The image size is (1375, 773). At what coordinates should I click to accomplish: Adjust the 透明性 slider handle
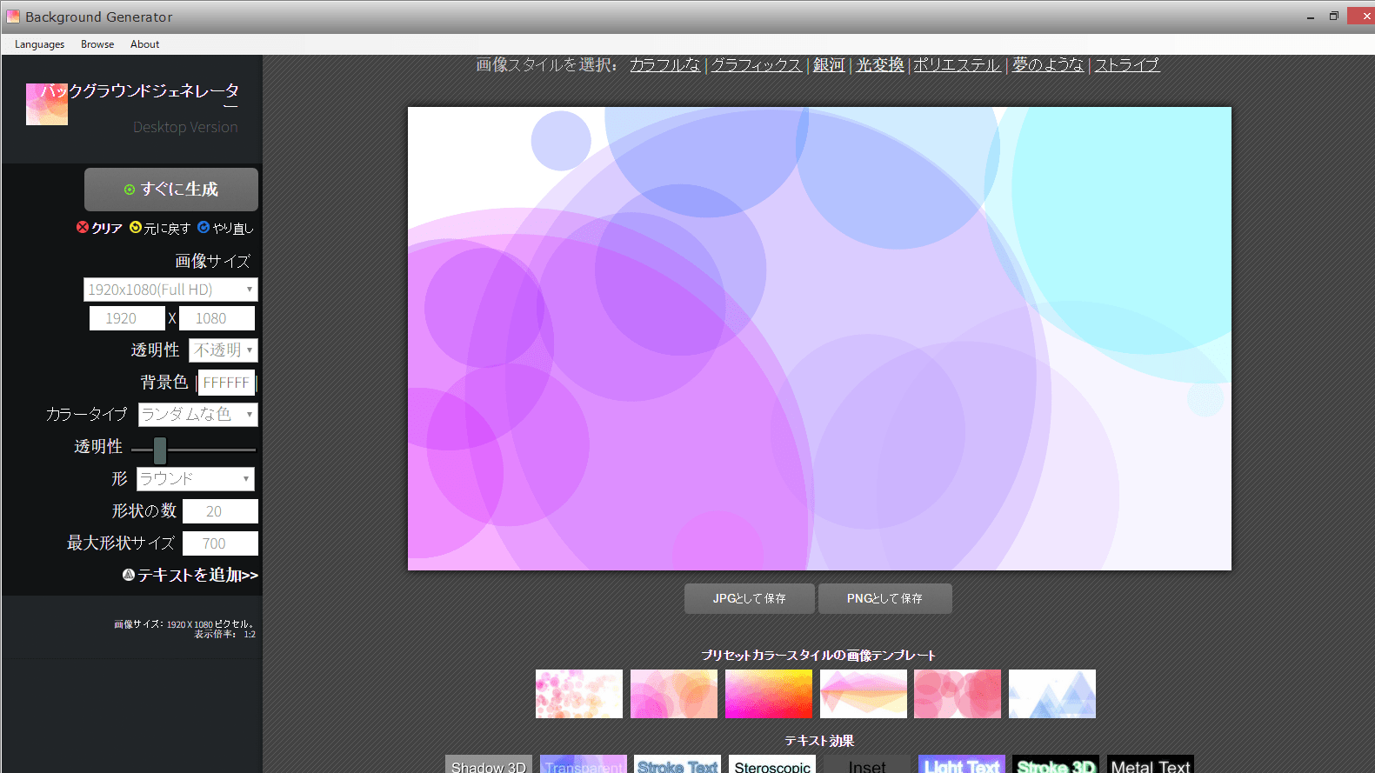click(160, 450)
